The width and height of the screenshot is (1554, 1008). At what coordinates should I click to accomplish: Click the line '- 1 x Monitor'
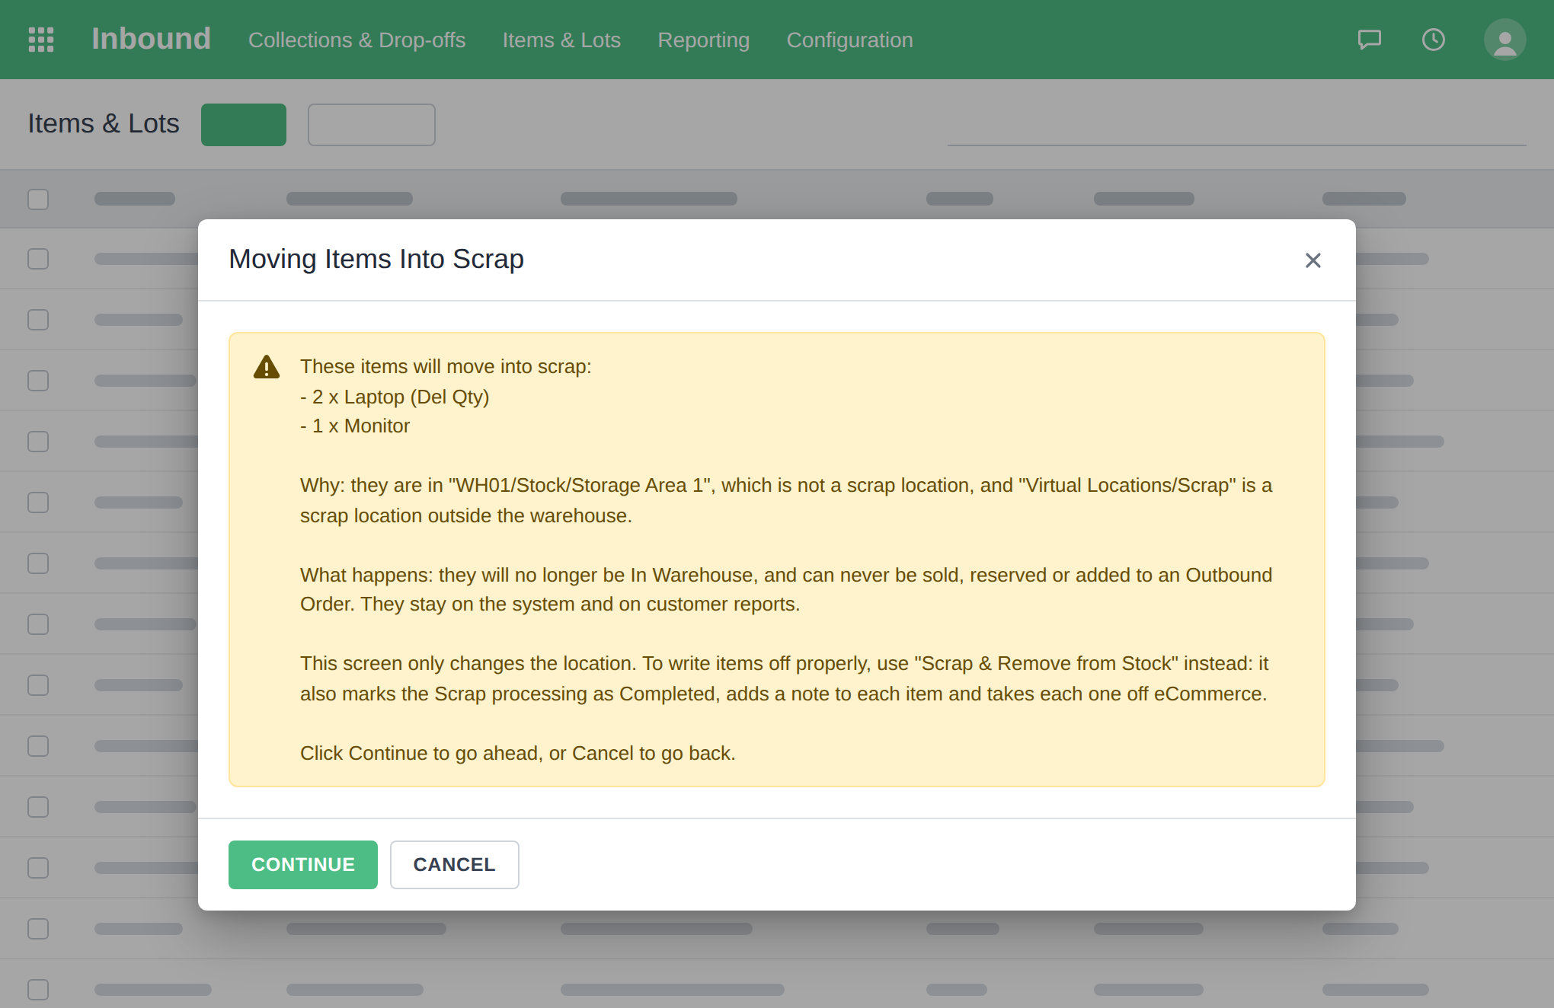point(355,426)
